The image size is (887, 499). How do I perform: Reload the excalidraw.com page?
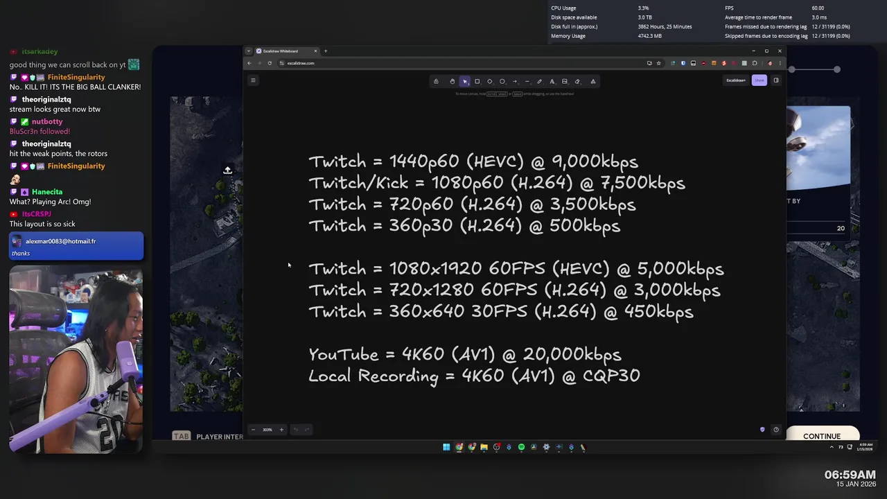pos(270,63)
